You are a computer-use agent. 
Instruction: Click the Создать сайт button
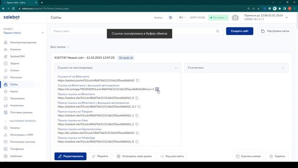[239, 31]
